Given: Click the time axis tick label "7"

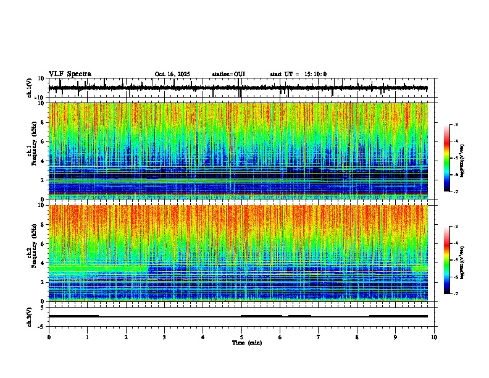Looking at the screenshot, I should (319, 337).
